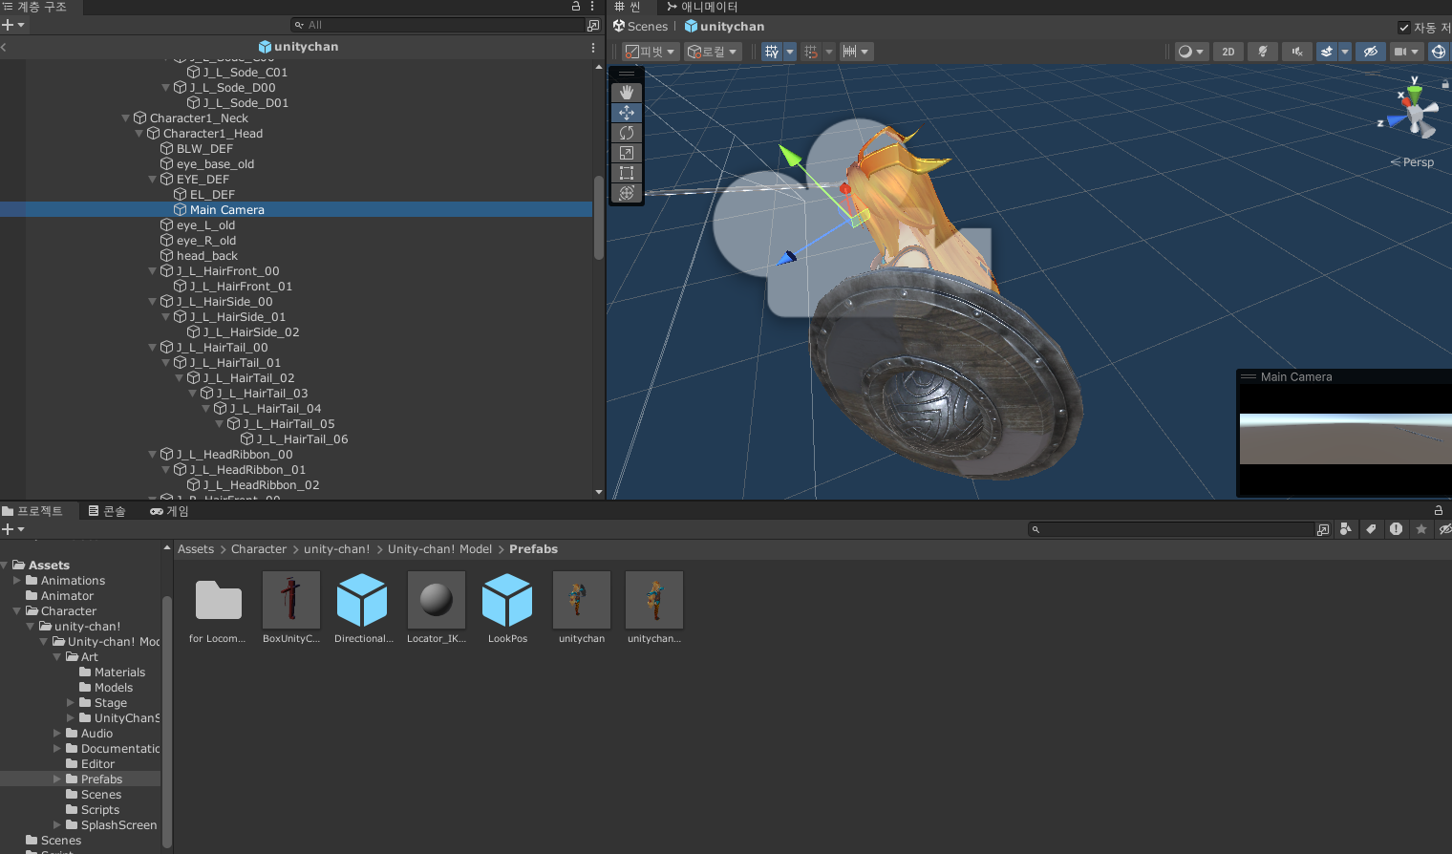
Task: Toggle hidden objects visibility in scene
Action: [x=1371, y=52]
